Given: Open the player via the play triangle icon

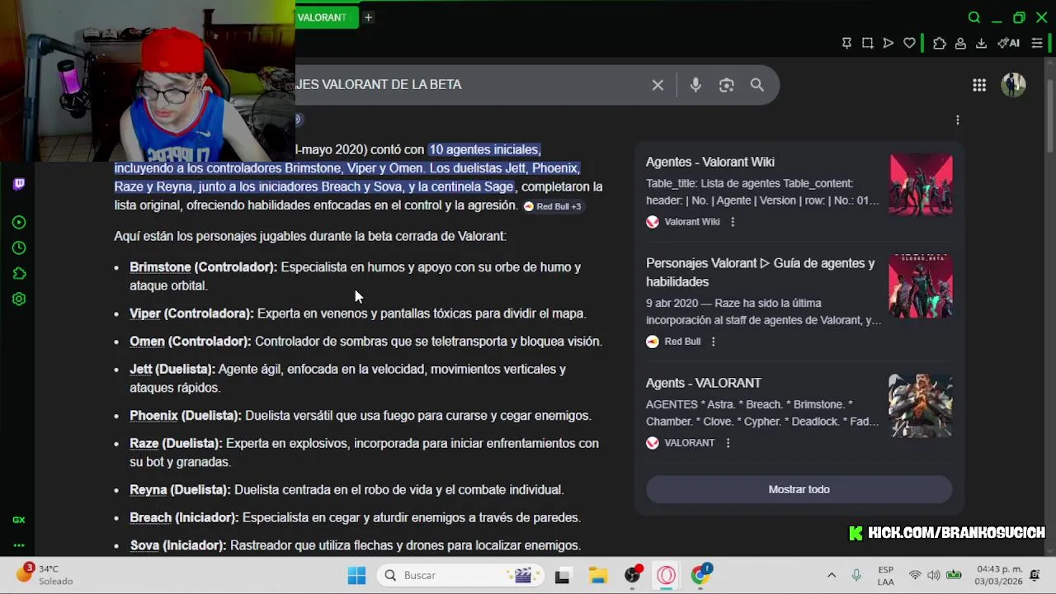Looking at the screenshot, I should 888,43.
